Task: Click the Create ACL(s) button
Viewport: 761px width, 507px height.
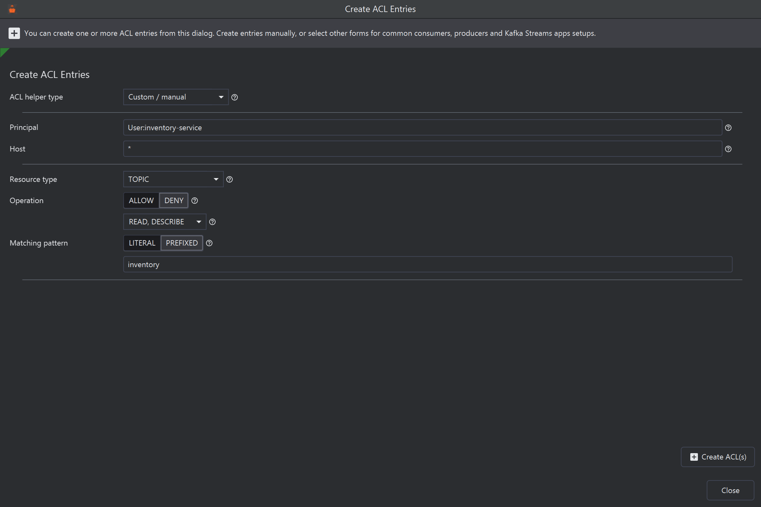Action: click(717, 457)
